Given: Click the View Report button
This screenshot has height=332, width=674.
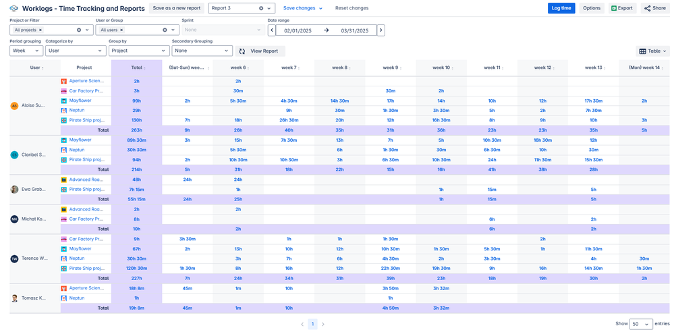Looking at the screenshot, I should 260,51.
